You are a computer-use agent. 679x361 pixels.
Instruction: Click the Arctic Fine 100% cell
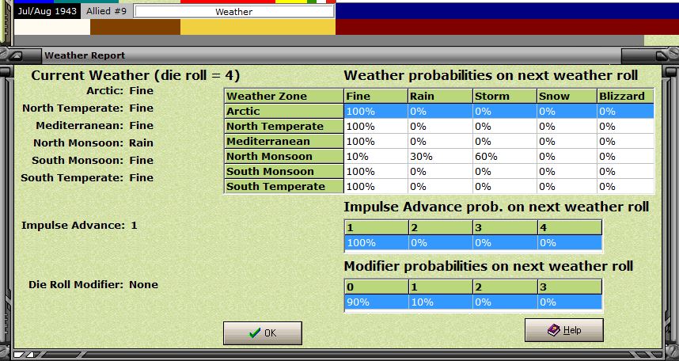click(376, 112)
